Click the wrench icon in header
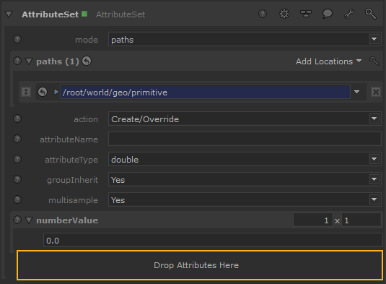 point(349,14)
